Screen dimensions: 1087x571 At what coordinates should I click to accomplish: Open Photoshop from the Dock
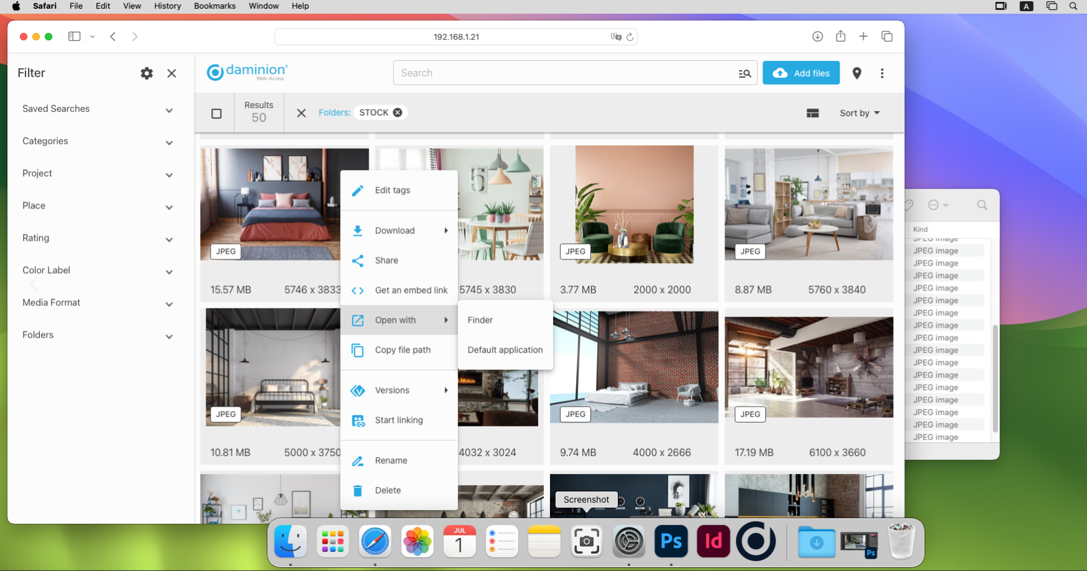[x=671, y=541]
